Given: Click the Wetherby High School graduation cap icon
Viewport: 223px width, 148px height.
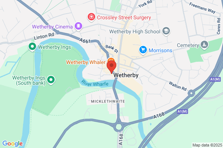Looking at the screenshot, I should 166,31.
